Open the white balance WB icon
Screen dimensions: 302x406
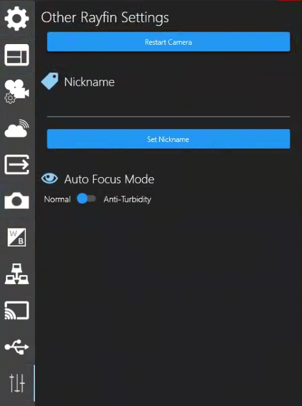(x=17, y=237)
